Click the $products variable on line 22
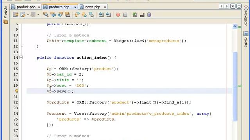Image resolution: width=250 pixels, height=140 pixels. 58,102
